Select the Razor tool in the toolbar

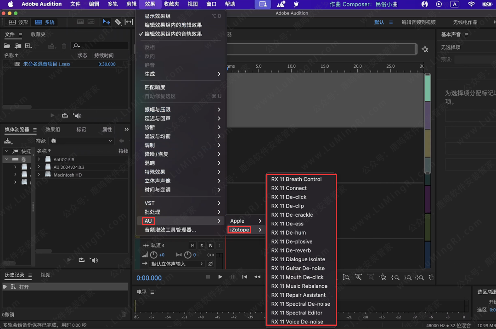point(118,22)
